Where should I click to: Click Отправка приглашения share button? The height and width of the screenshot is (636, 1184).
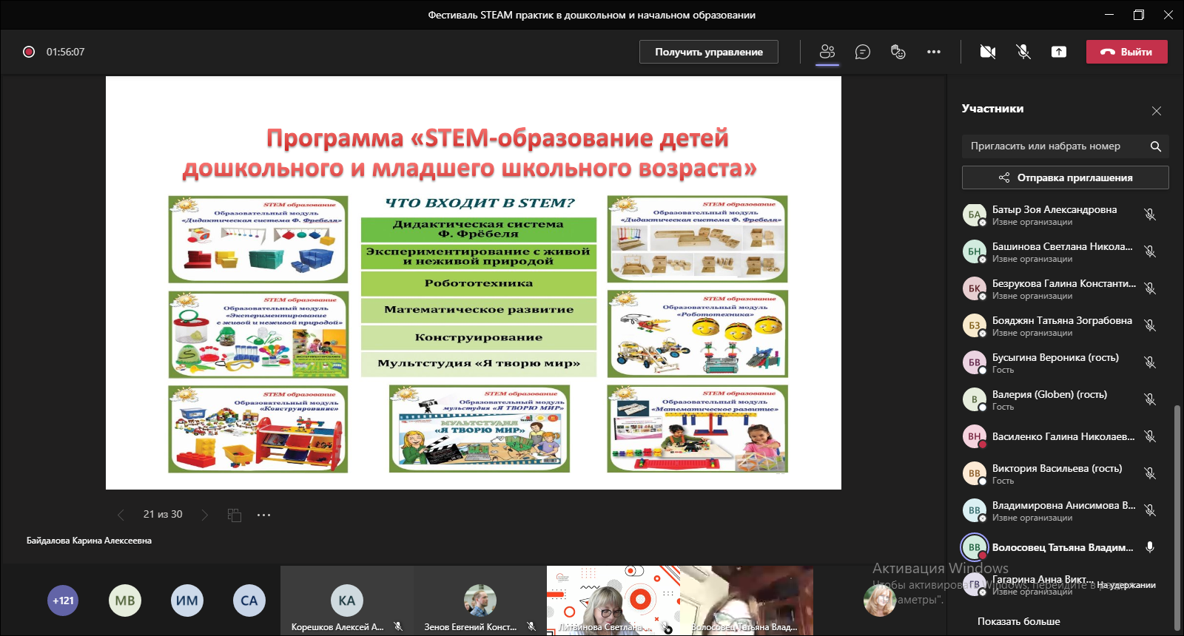[x=1065, y=177]
